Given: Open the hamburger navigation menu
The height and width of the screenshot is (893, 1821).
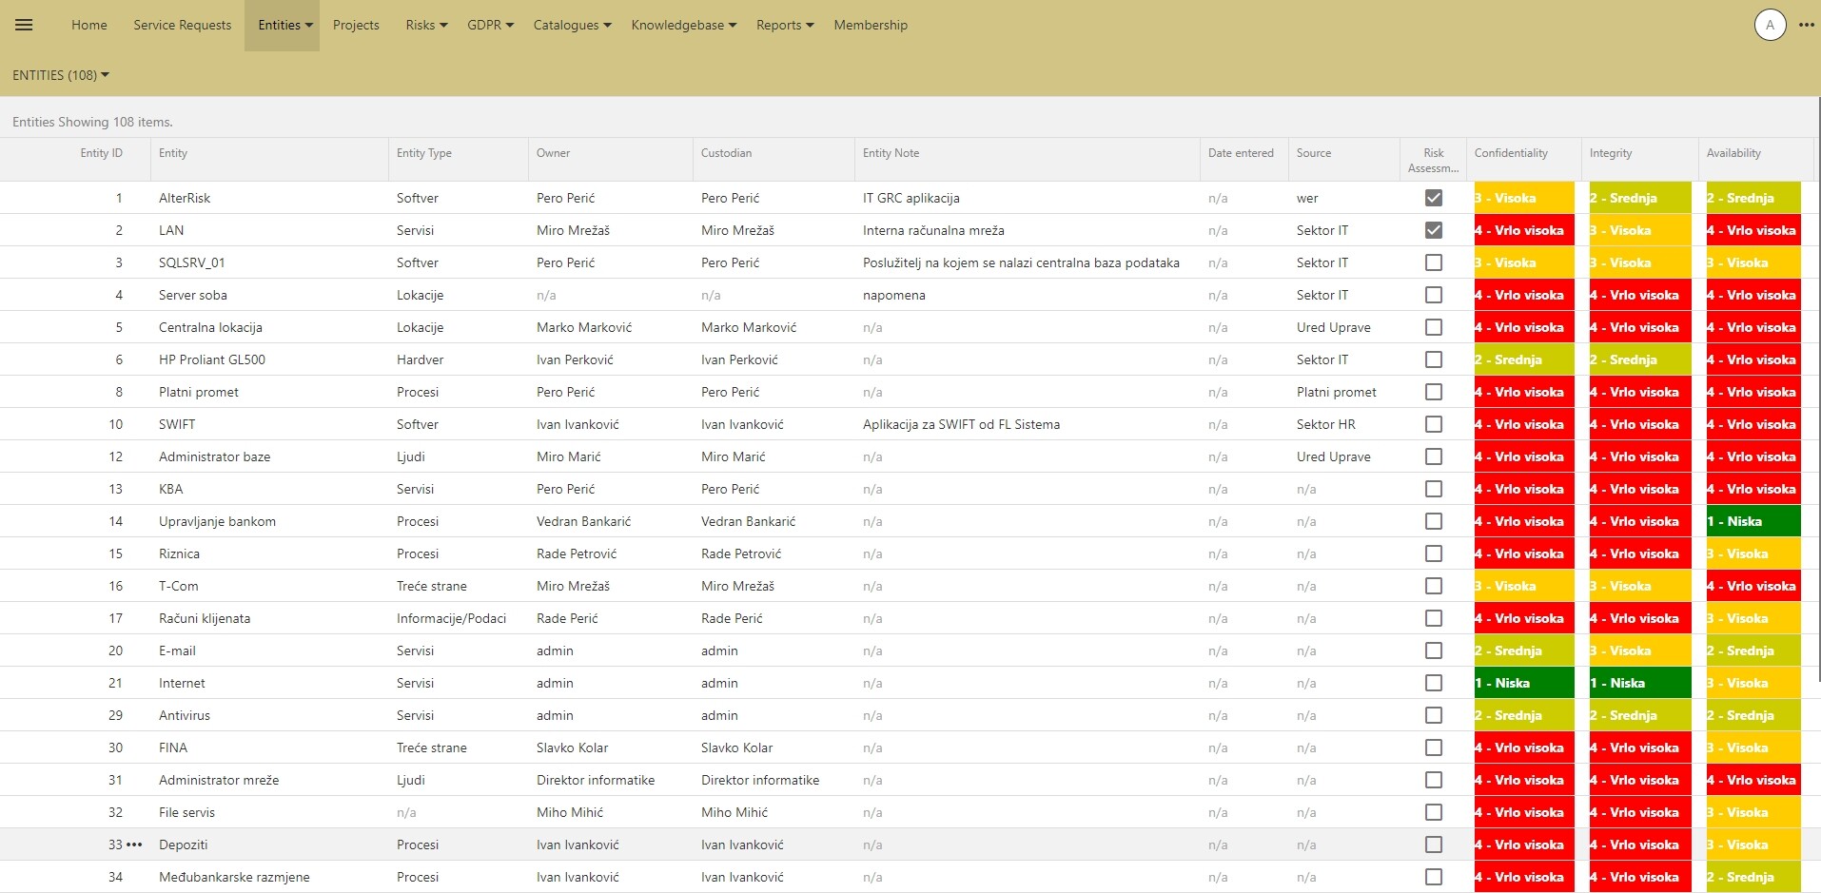Looking at the screenshot, I should (25, 26).
